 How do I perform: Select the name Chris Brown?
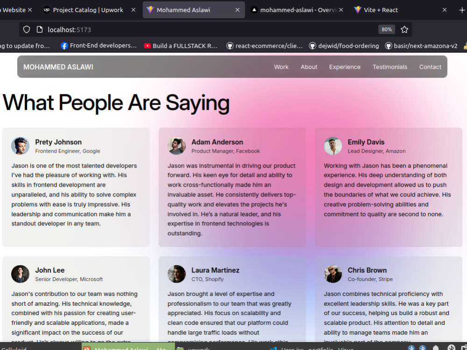click(367, 270)
